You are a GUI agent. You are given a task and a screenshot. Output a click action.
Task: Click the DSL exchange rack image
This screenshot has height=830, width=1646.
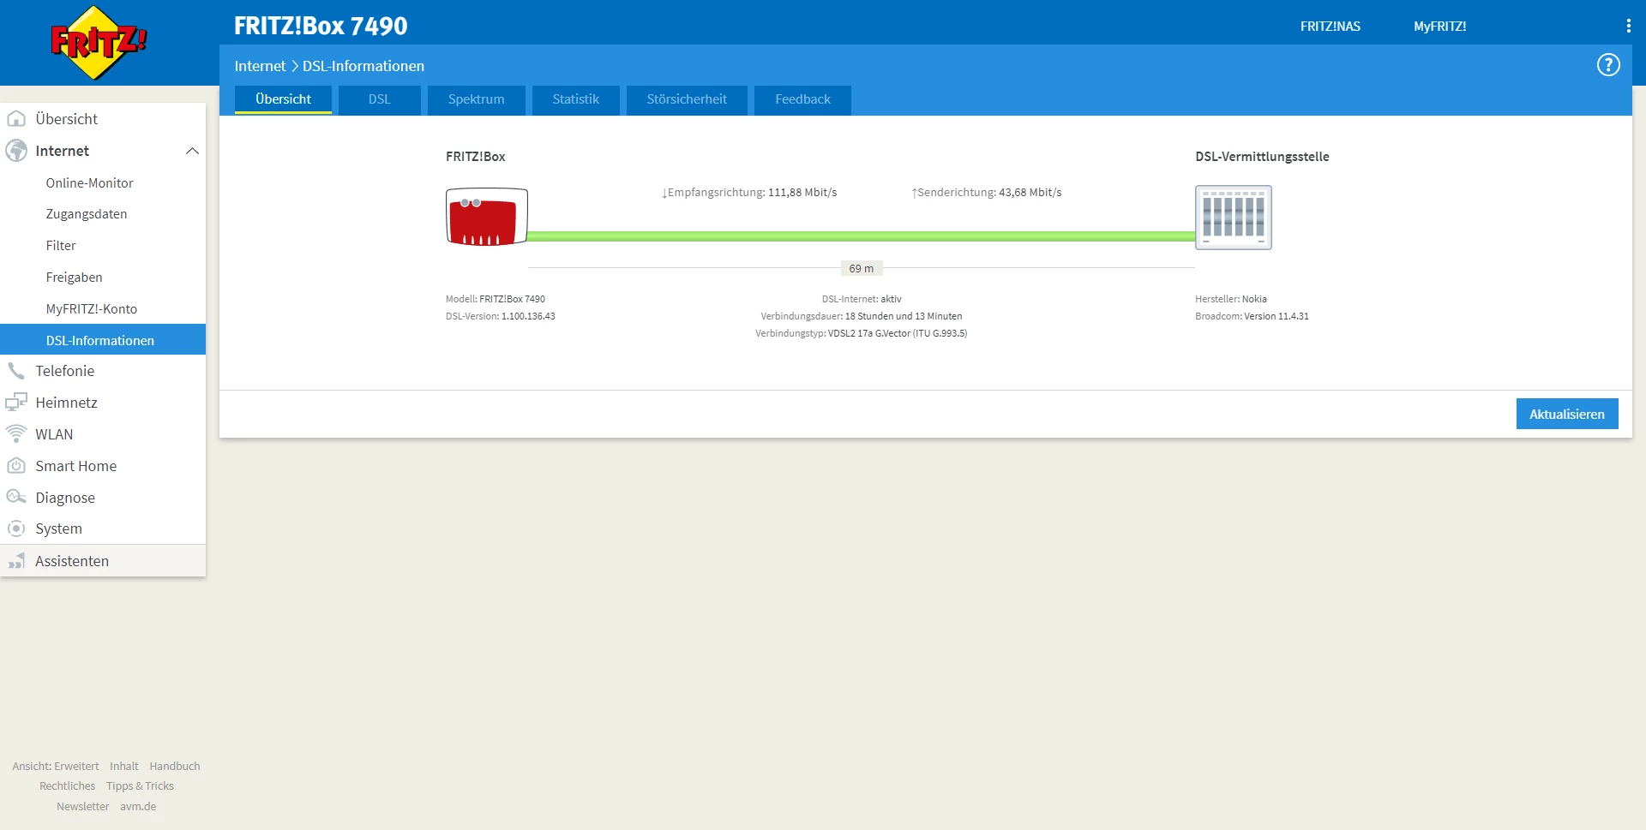(x=1234, y=218)
